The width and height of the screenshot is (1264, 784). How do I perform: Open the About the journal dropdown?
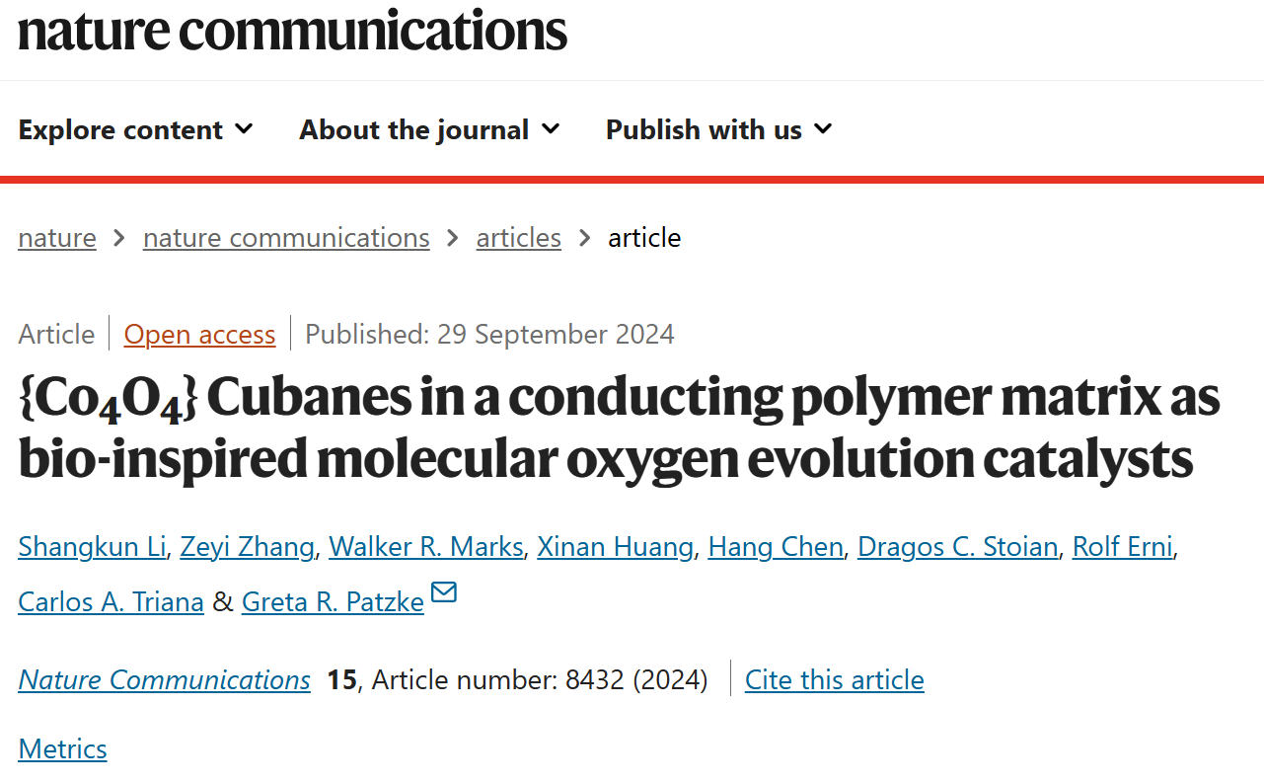click(430, 129)
